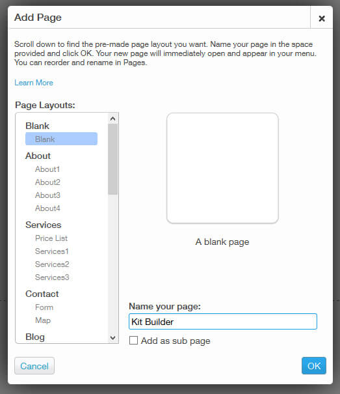Click the layout list scroll up arrow
This screenshot has width=340, height=394.
pyautogui.click(x=113, y=119)
